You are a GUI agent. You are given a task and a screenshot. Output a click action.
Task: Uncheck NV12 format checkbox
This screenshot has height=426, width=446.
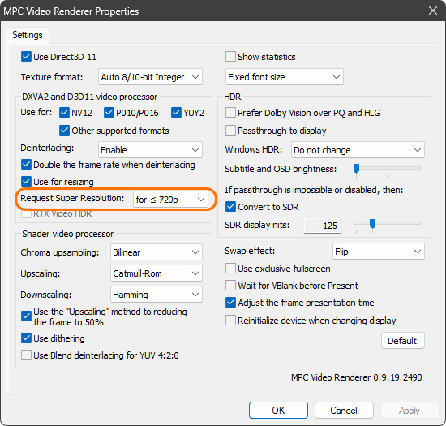(64, 113)
